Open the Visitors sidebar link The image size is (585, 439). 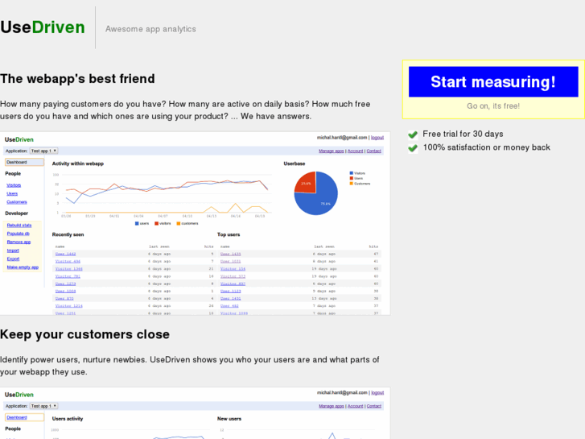[x=14, y=185]
